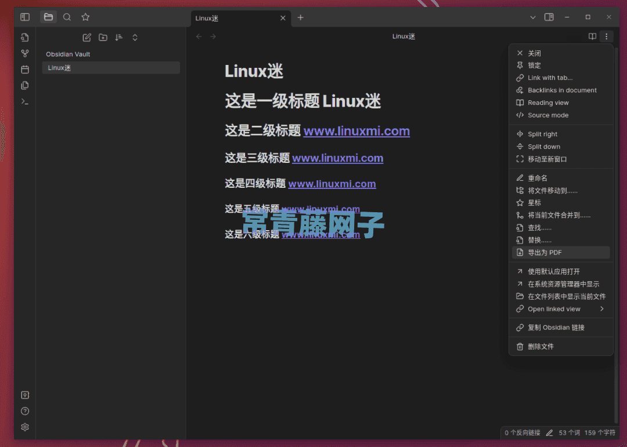This screenshot has width=627, height=447.
Task: Open the command palette ribbon icon
Action: tap(25, 101)
